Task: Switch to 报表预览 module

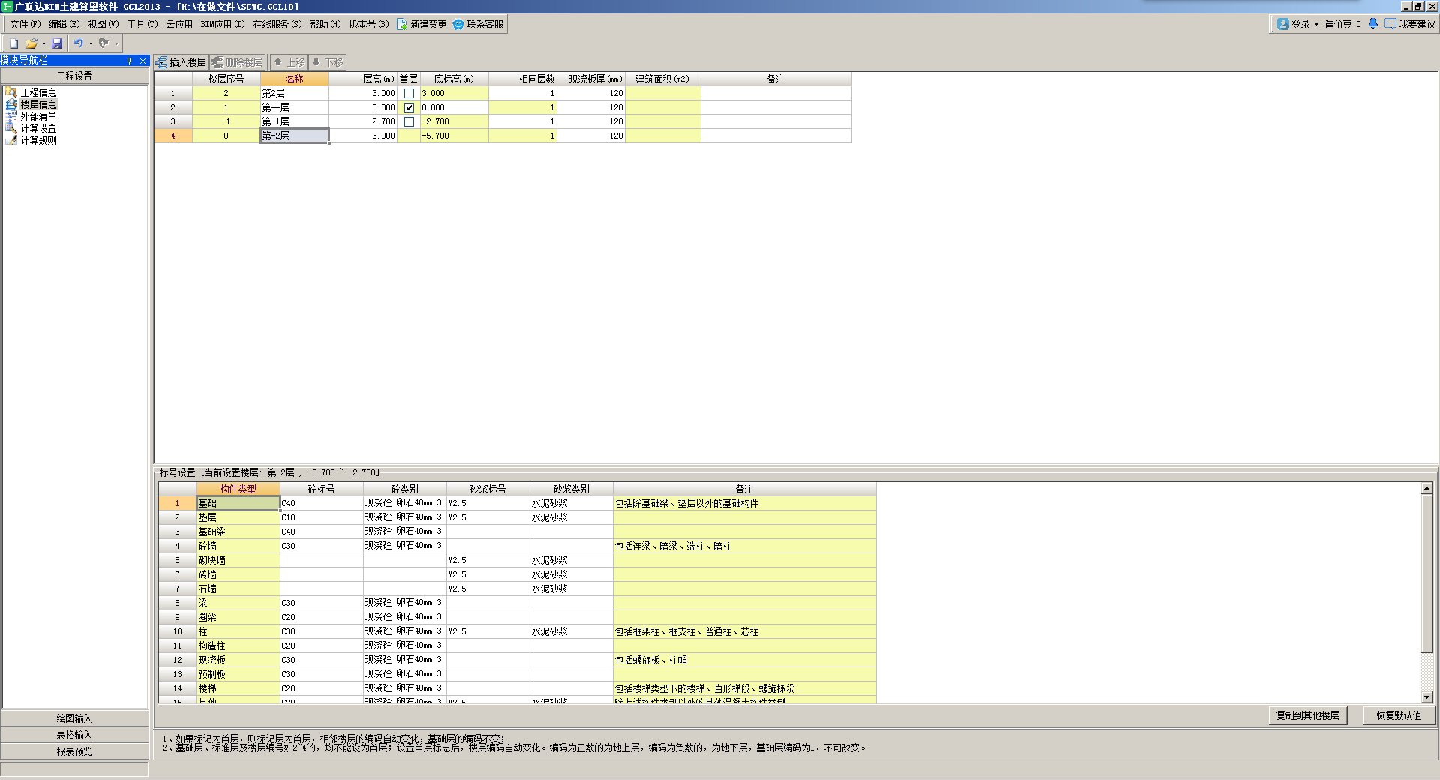Action: (74, 751)
